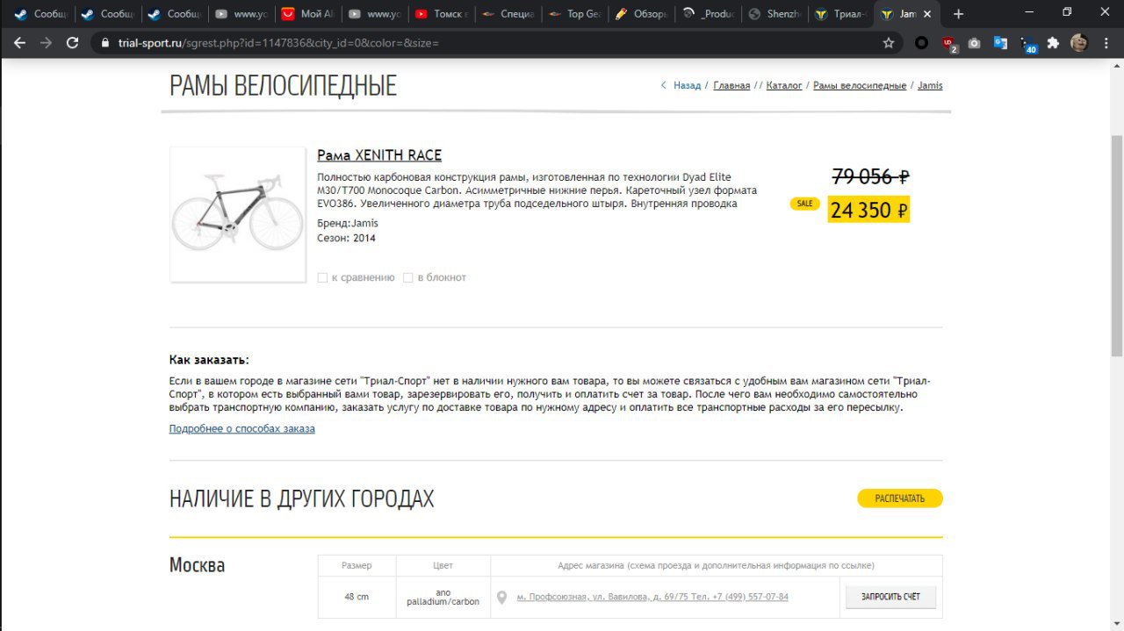Open a new tab with plus button
The height and width of the screenshot is (631, 1124).
[x=958, y=14]
